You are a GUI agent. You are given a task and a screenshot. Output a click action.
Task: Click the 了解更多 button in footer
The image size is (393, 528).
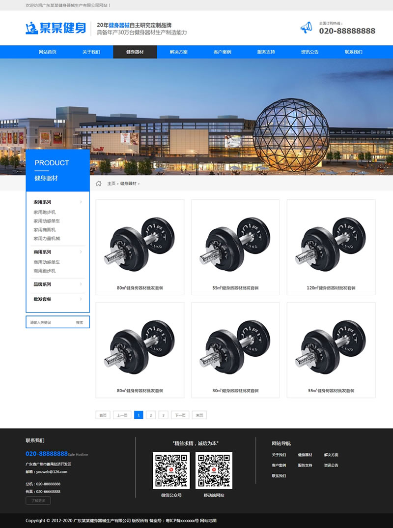click(x=38, y=500)
